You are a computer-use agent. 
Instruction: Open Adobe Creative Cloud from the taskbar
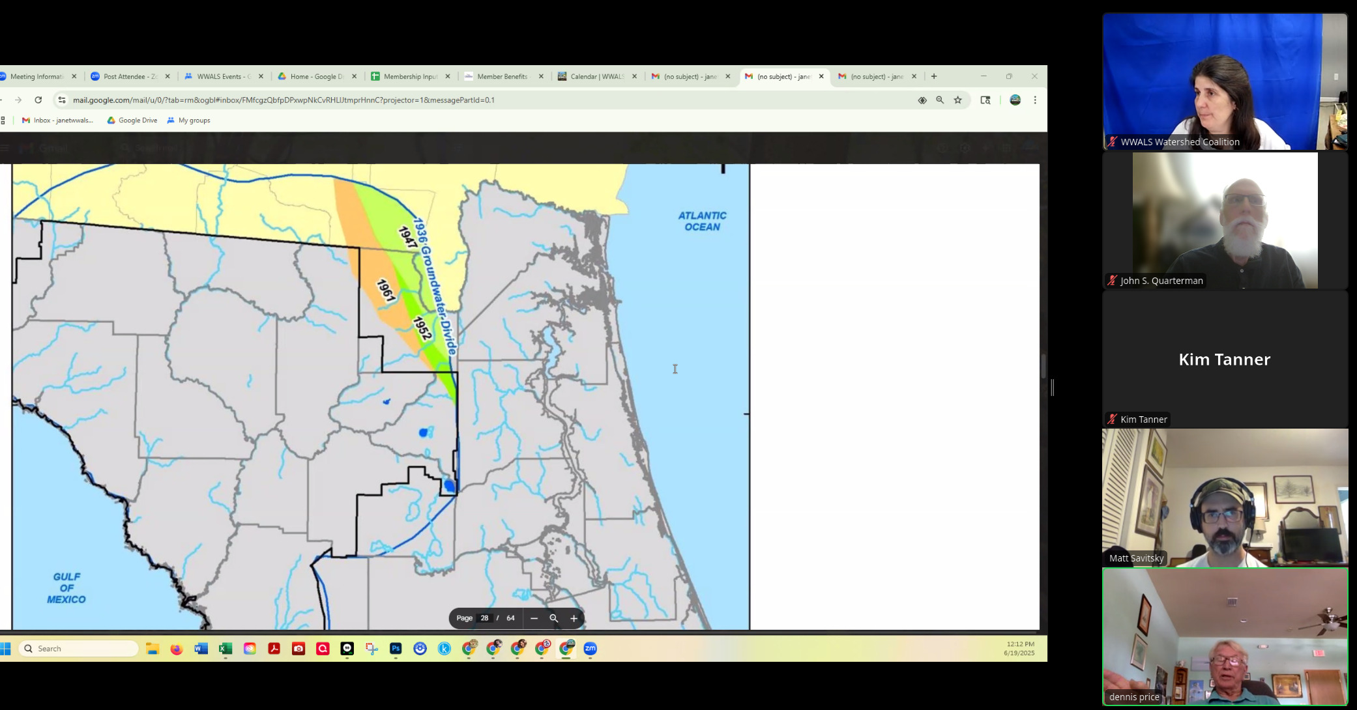tap(250, 648)
